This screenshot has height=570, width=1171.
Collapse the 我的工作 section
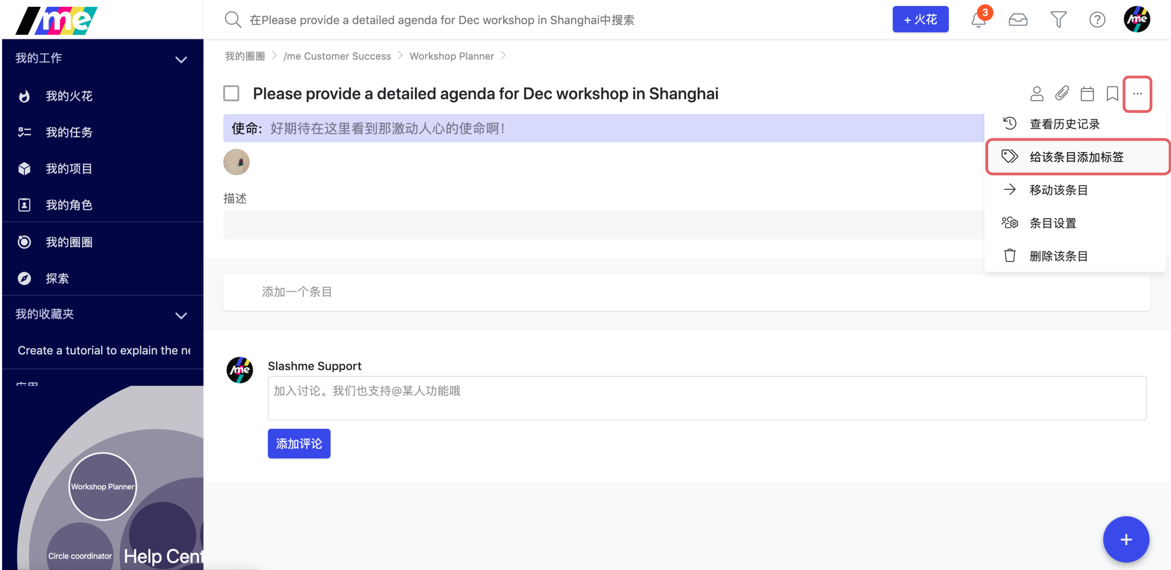pos(181,59)
